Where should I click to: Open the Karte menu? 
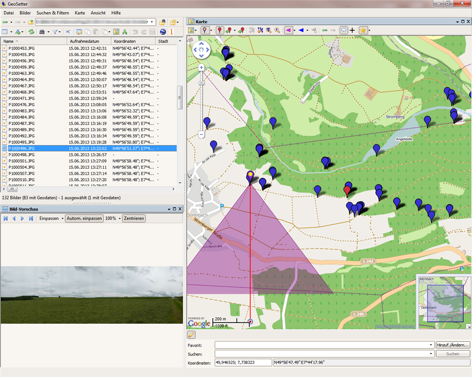[80, 13]
